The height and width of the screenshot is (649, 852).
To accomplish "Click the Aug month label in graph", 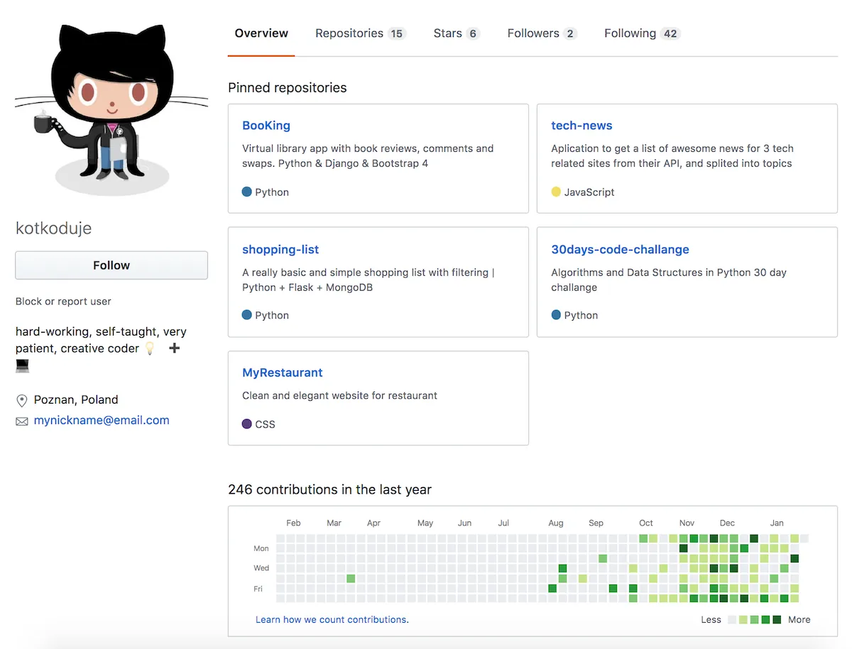I will point(556,523).
